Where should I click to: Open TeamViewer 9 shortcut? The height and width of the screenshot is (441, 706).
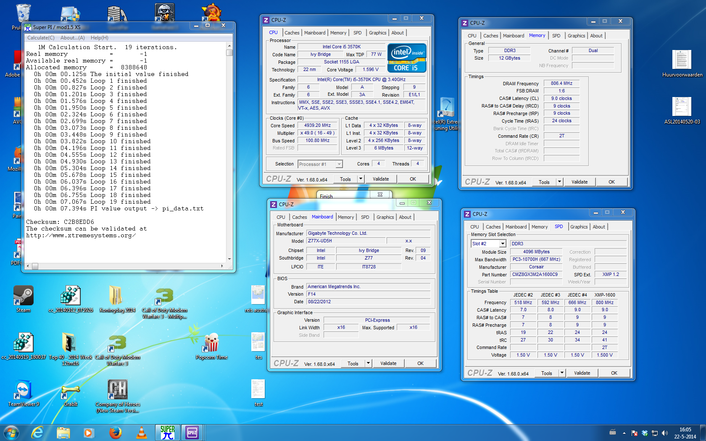[23, 393]
